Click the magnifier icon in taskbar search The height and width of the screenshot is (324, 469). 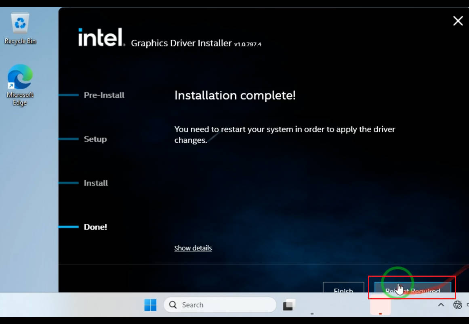point(173,305)
